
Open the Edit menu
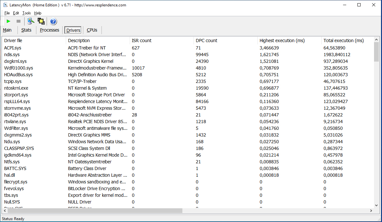tap(16, 13)
